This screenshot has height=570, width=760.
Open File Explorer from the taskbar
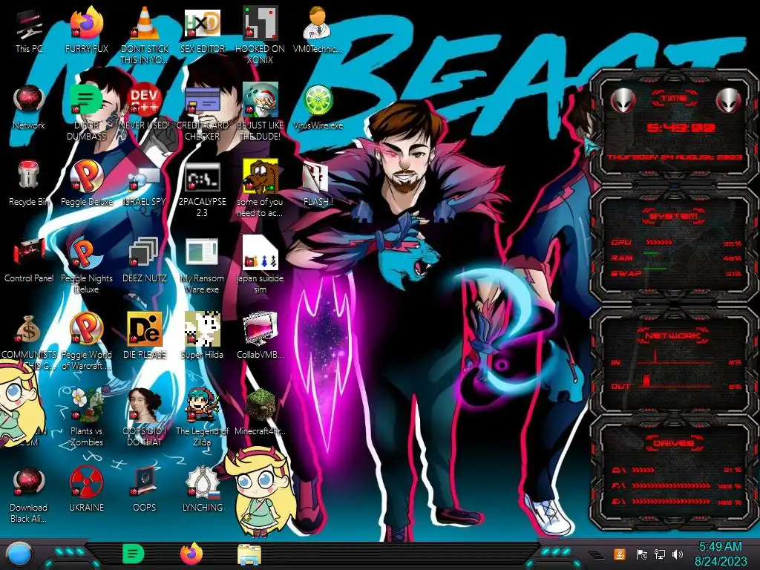(x=249, y=554)
